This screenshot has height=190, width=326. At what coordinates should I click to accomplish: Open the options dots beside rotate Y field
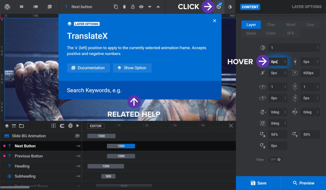point(318,112)
